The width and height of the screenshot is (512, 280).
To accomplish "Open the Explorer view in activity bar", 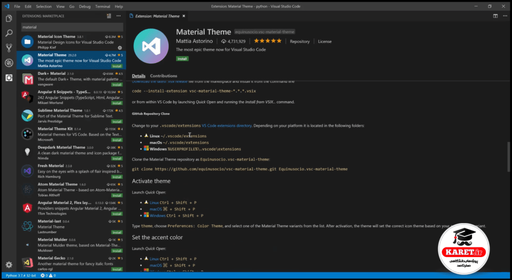I will [9, 18].
